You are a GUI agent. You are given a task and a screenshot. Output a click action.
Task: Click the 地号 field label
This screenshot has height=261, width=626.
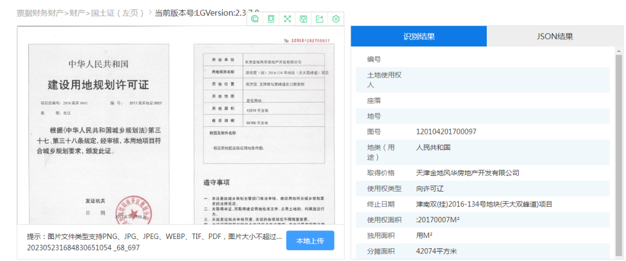[374, 116]
